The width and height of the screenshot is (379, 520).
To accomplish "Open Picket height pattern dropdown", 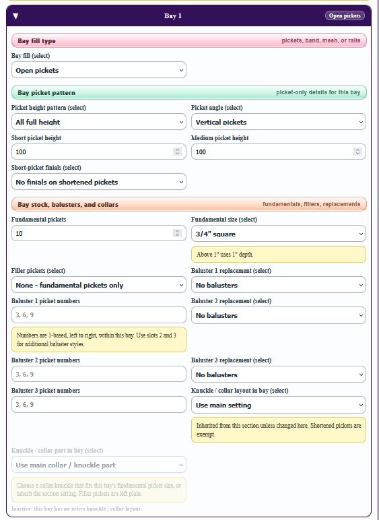I will pyautogui.click(x=99, y=122).
